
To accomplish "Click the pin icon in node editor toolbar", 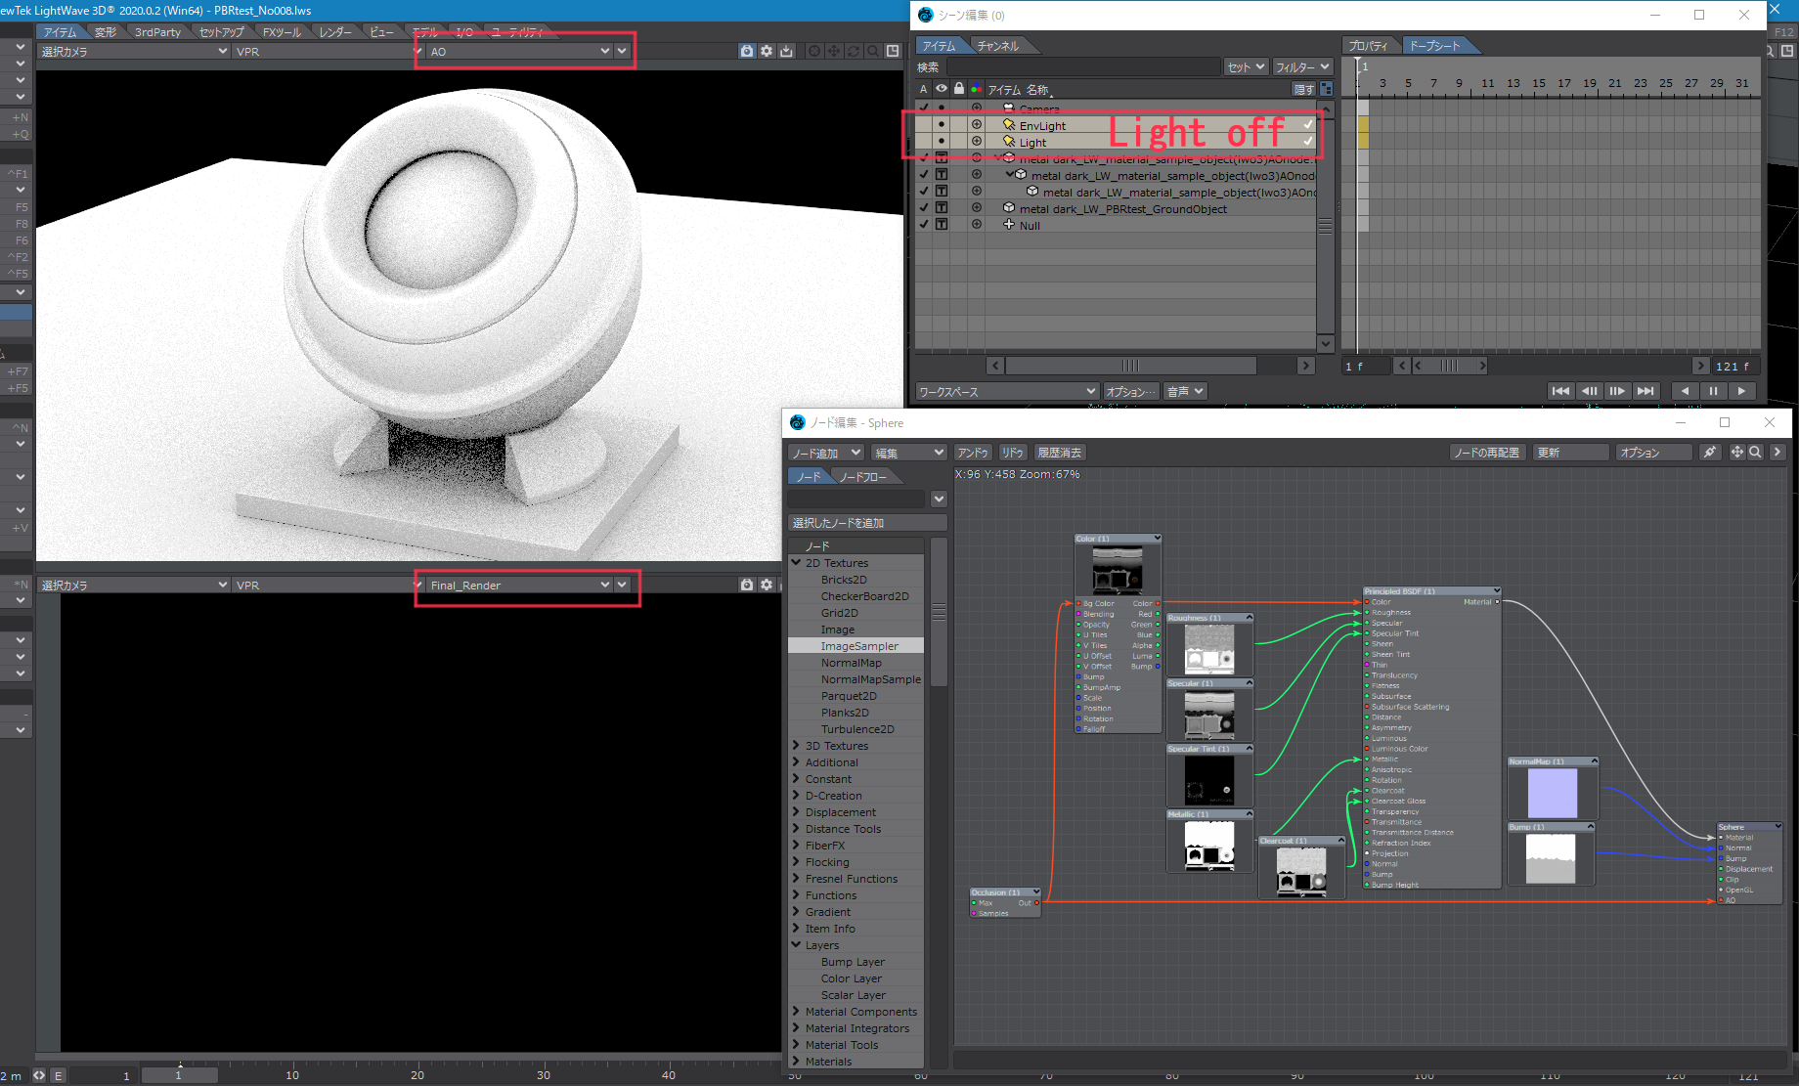I will (x=1709, y=452).
